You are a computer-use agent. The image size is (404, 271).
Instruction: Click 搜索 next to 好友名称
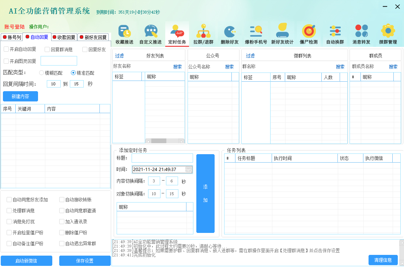point(178,67)
